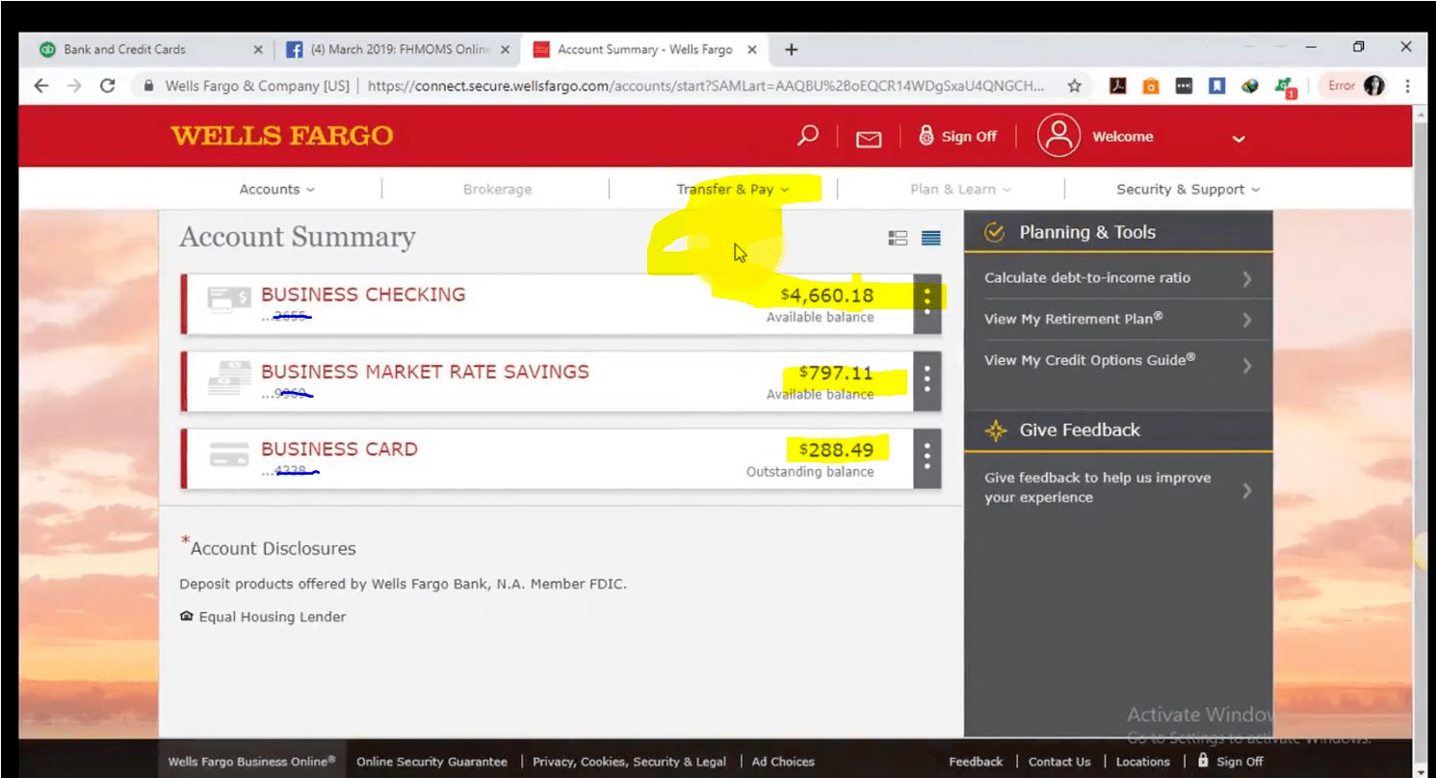Open the BUSINESS MARKET RATE SAVINGS account

(425, 372)
